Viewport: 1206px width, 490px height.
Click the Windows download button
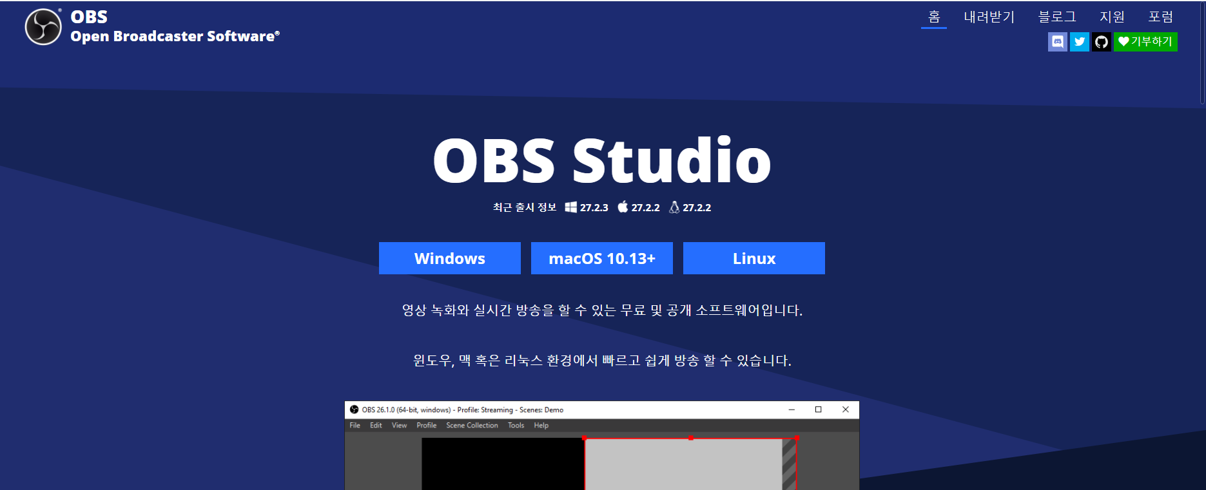click(x=450, y=258)
